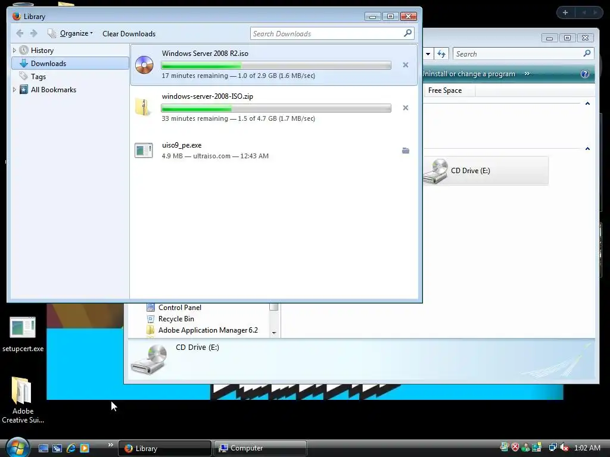Click the windows-server-2008-ISO.zip folder icon
This screenshot has height=457, width=610.
pos(143,107)
